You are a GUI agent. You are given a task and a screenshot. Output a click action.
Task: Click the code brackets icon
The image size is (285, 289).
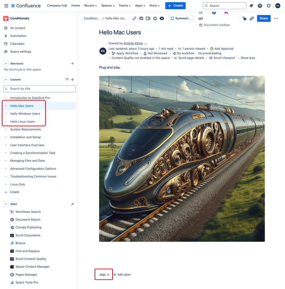(x=201, y=19)
